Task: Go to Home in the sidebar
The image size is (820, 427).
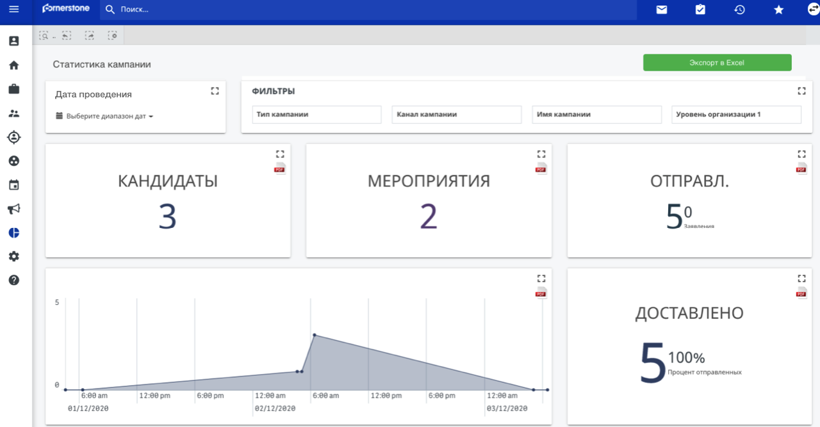Action: (13, 65)
